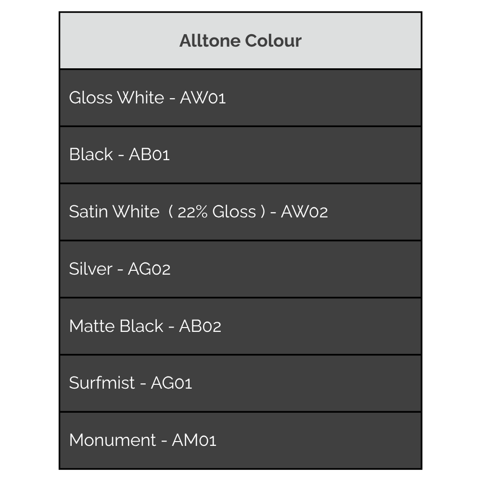Click the AG01 colour code
Screen dimensions: 481x481
tap(171, 383)
